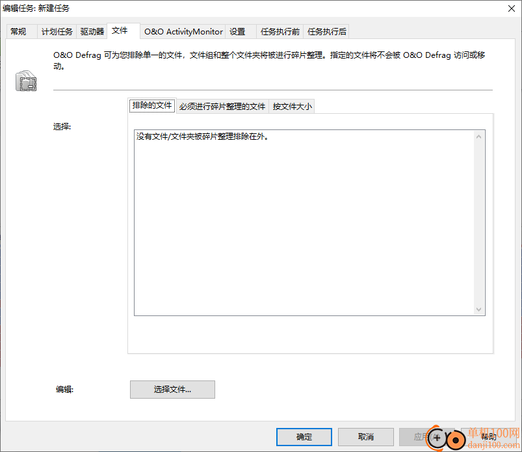The height and width of the screenshot is (452, 522).
Task: Open the 按文件大小 sub-tab
Action: click(x=292, y=107)
